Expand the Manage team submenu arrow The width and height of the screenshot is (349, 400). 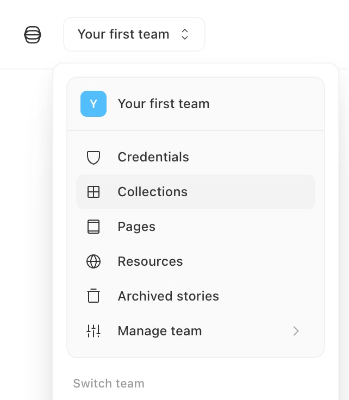tap(296, 331)
